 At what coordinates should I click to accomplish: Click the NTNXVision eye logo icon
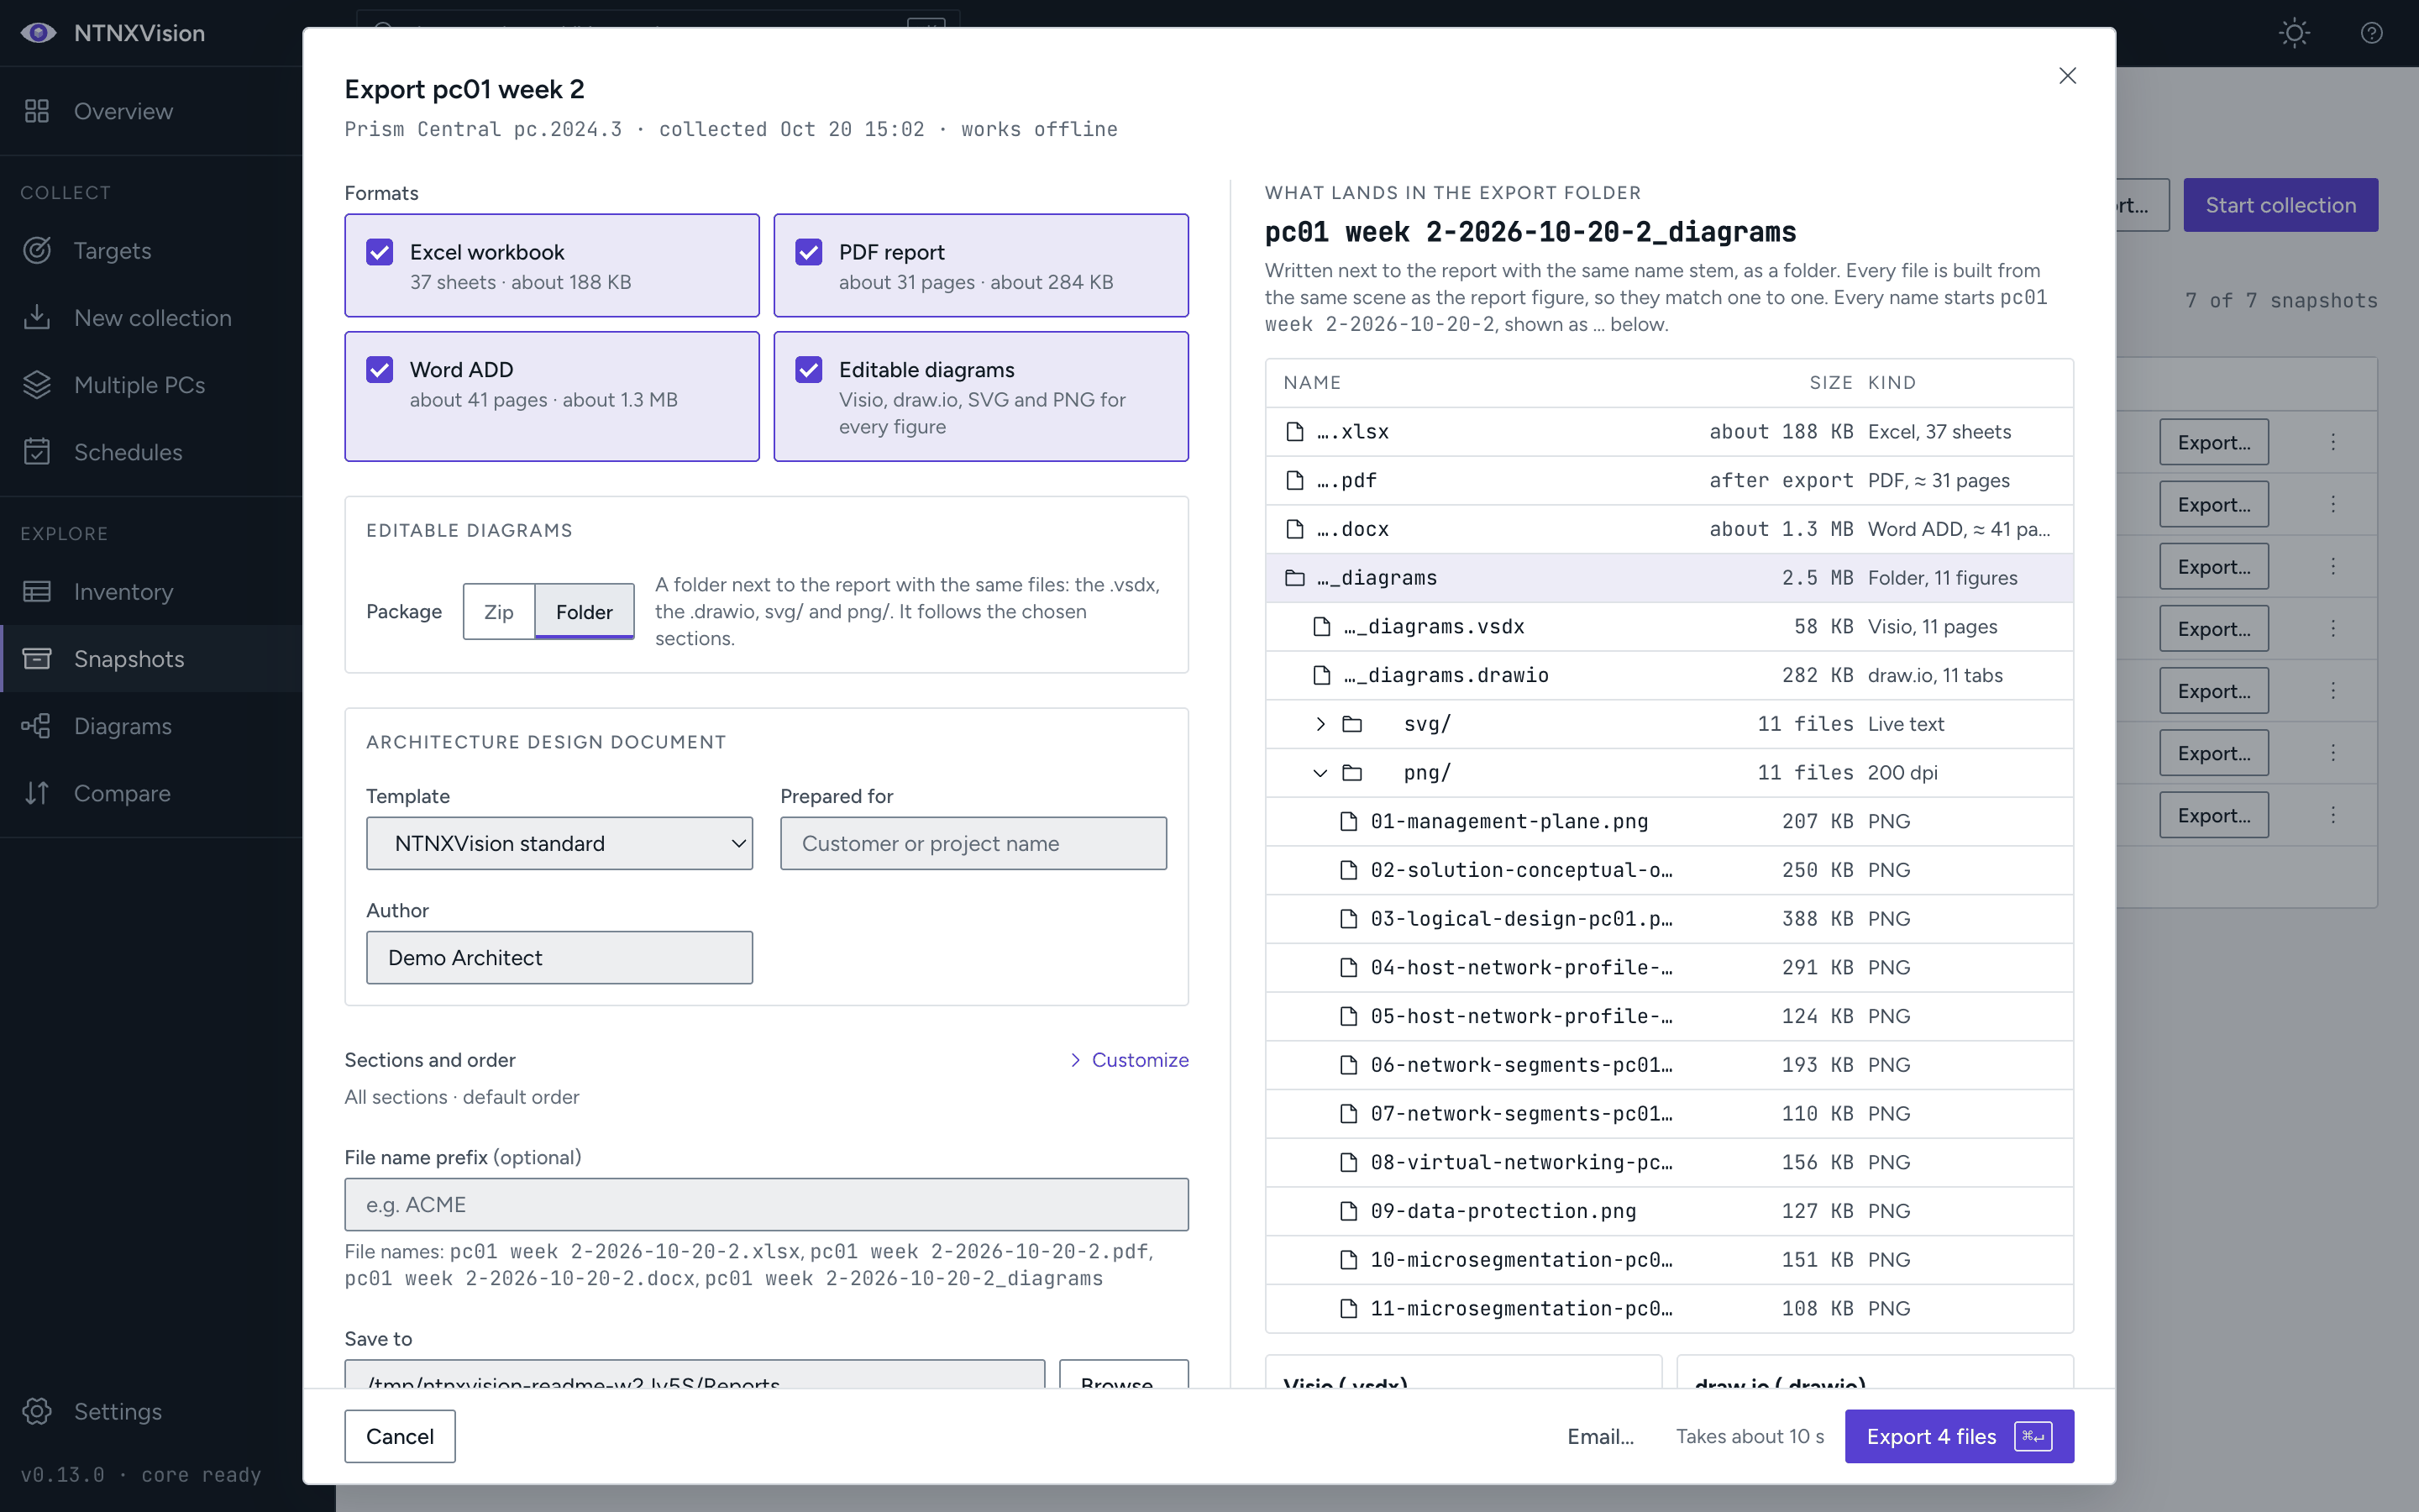point(38,33)
